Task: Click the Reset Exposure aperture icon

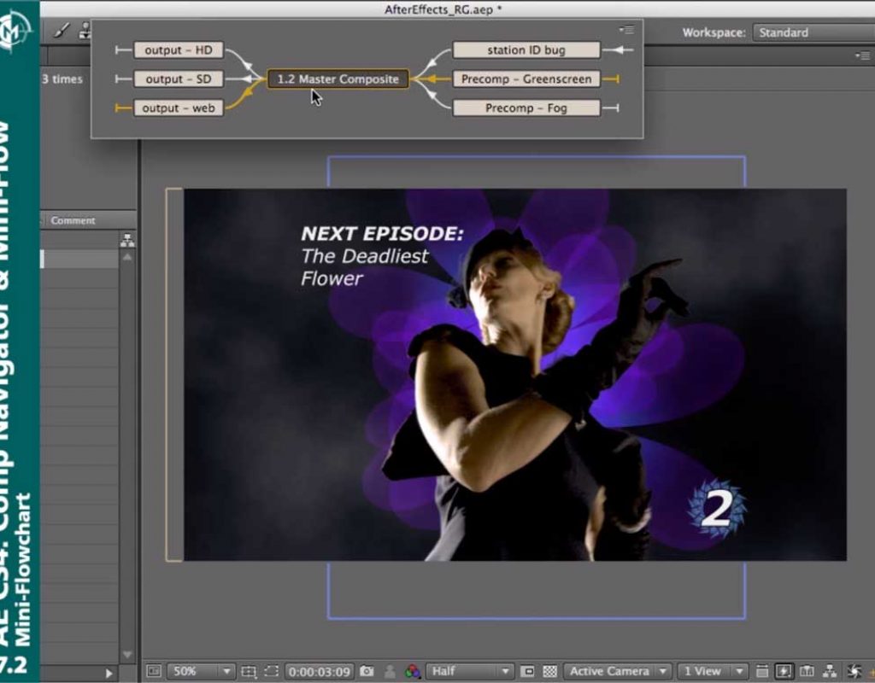Action: pos(854,671)
